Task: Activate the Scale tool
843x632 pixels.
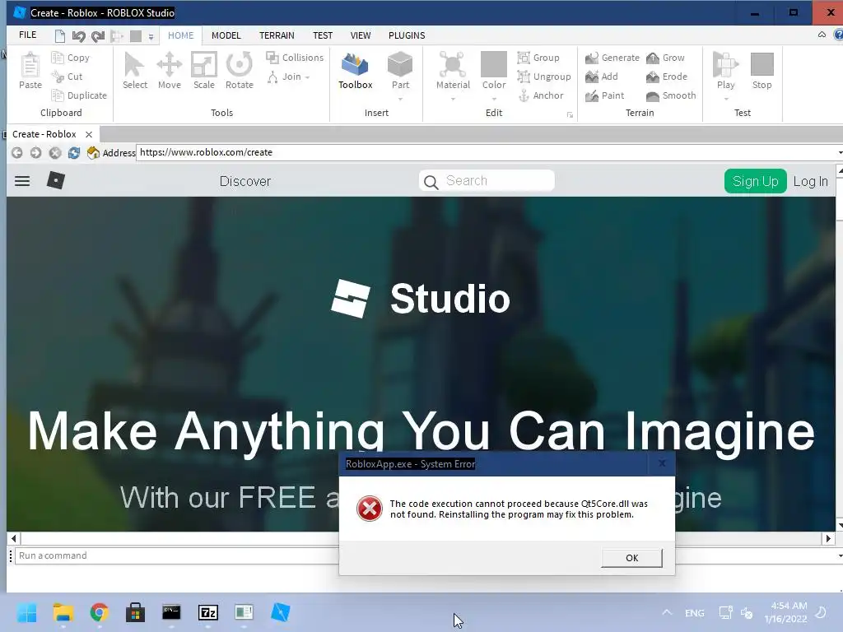Action: [x=204, y=71]
